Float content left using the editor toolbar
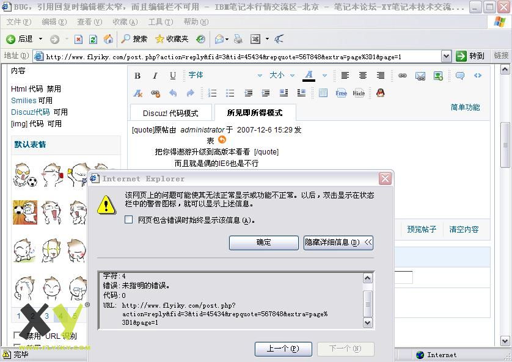 283,93
